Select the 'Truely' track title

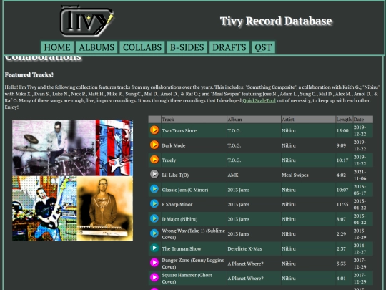pyautogui.click(x=169, y=160)
